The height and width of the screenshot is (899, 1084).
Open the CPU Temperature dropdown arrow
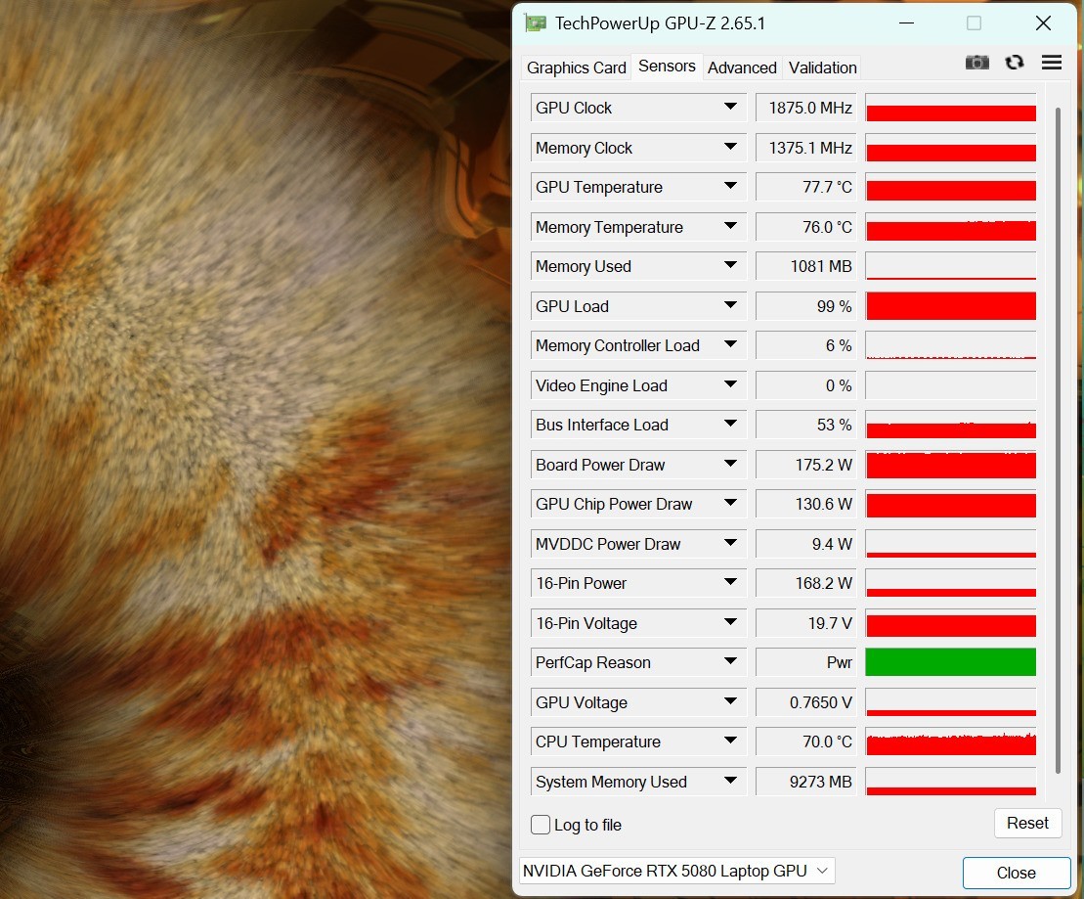point(730,741)
